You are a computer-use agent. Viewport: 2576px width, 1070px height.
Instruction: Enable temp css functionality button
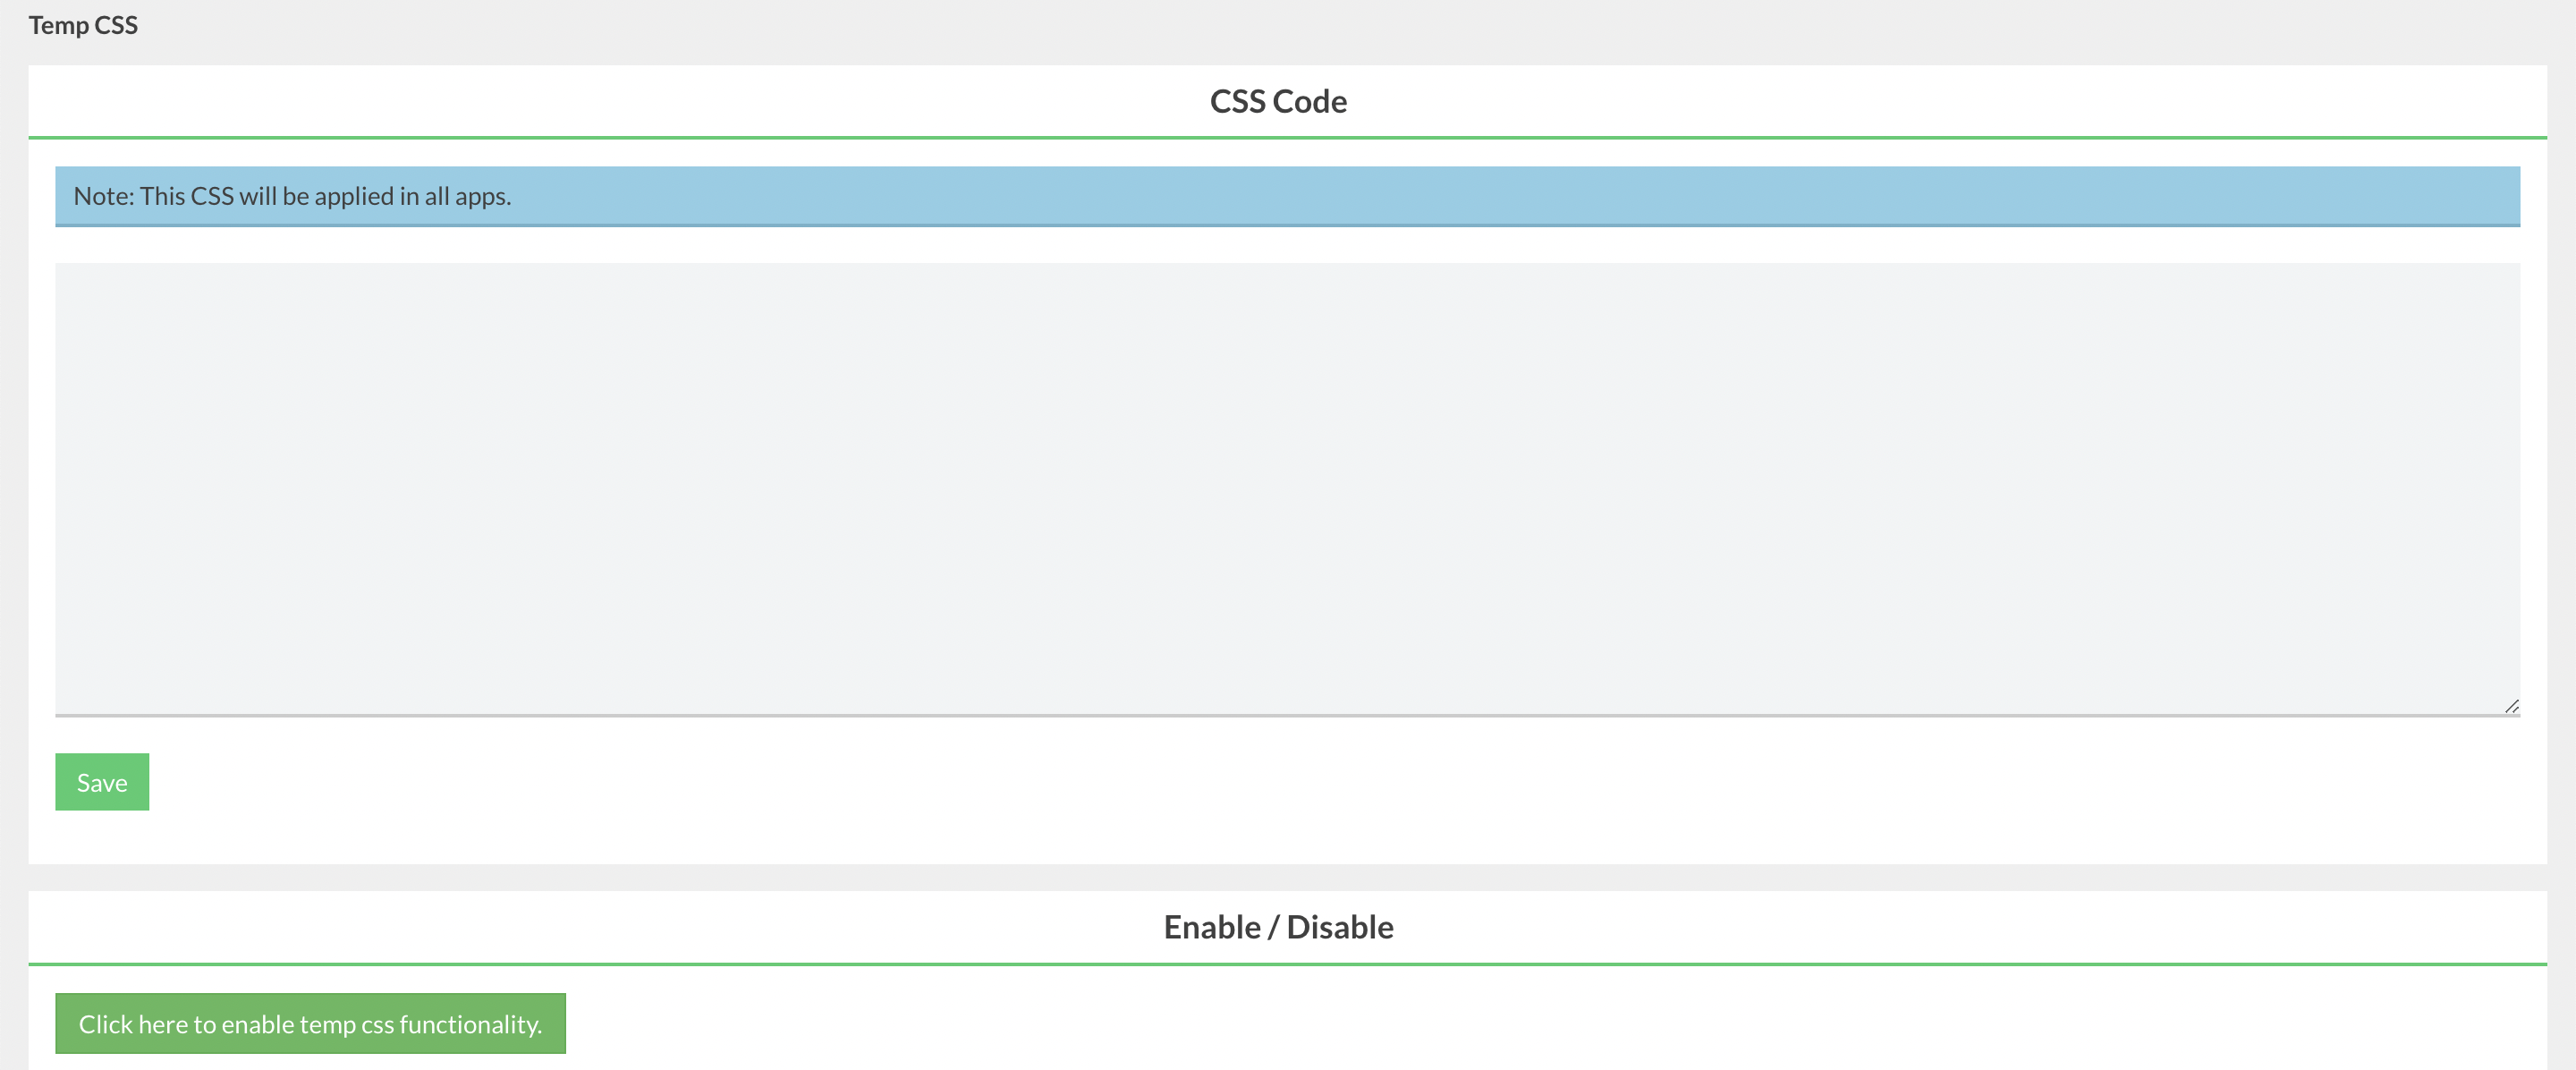point(310,1023)
